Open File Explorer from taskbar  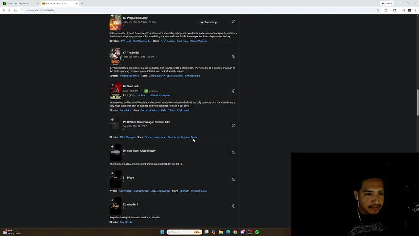(221, 232)
